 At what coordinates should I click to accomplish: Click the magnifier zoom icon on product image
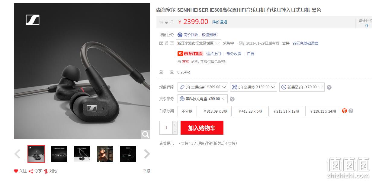click(x=146, y=134)
